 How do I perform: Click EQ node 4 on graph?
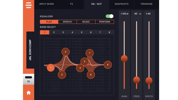(80, 68)
